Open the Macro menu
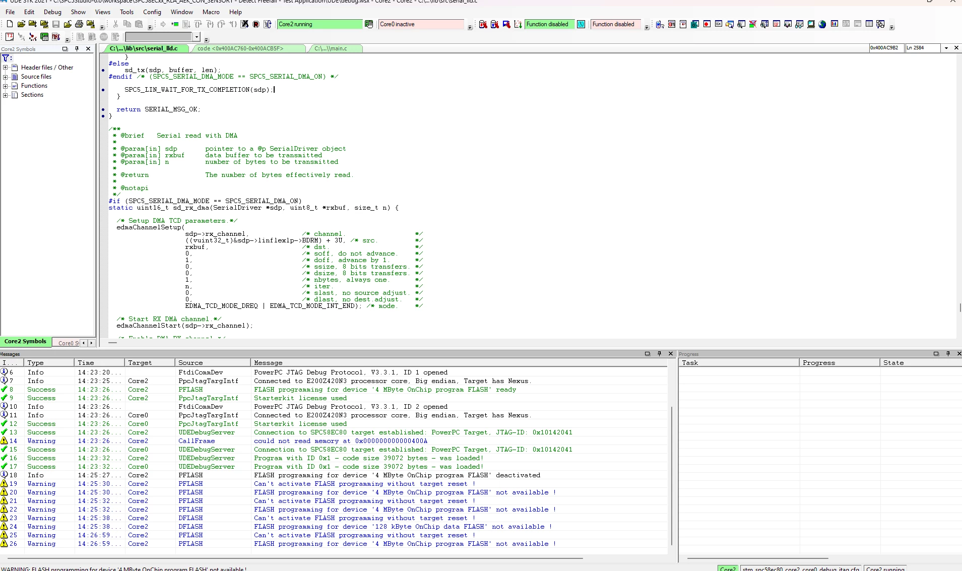 click(211, 12)
